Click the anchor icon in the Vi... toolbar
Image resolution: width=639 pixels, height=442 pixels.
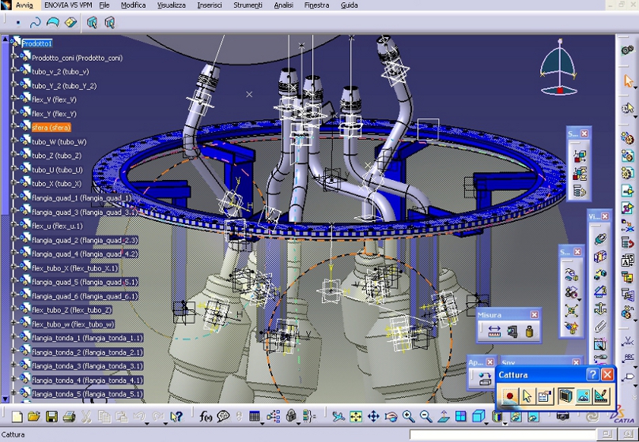point(600,309)
